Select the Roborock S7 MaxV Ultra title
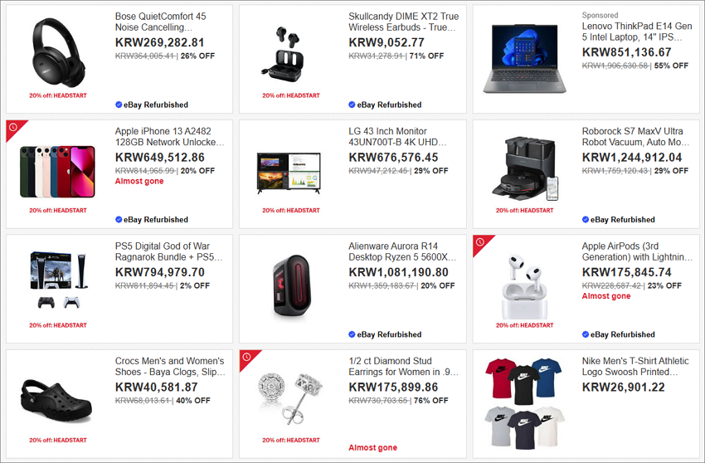 point(635,137)
